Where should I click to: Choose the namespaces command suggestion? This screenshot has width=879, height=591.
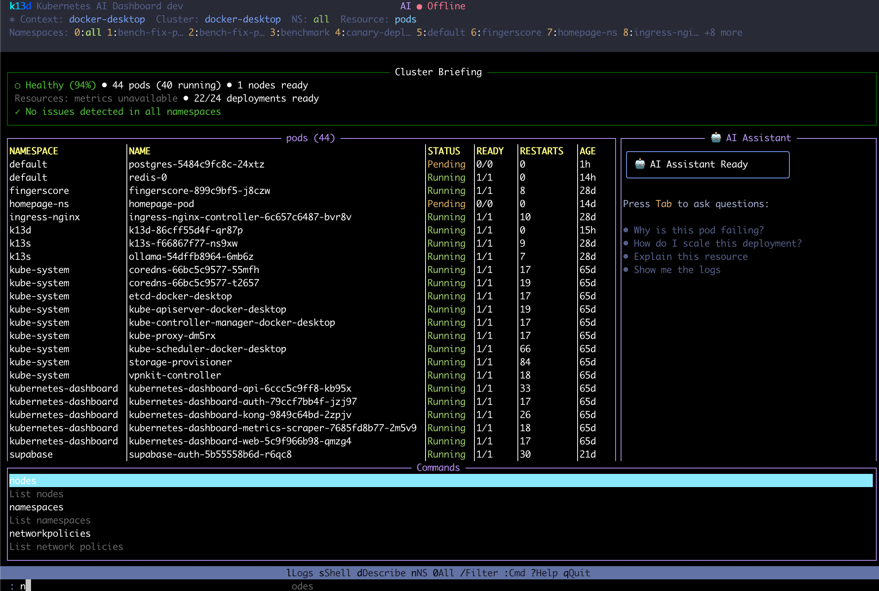(x=36, y=507)
